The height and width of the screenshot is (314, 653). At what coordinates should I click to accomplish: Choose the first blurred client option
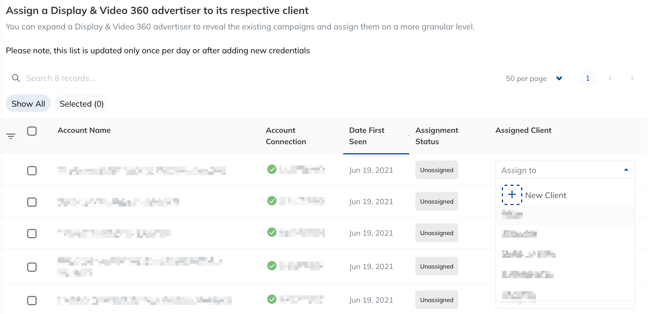point(565,215)
